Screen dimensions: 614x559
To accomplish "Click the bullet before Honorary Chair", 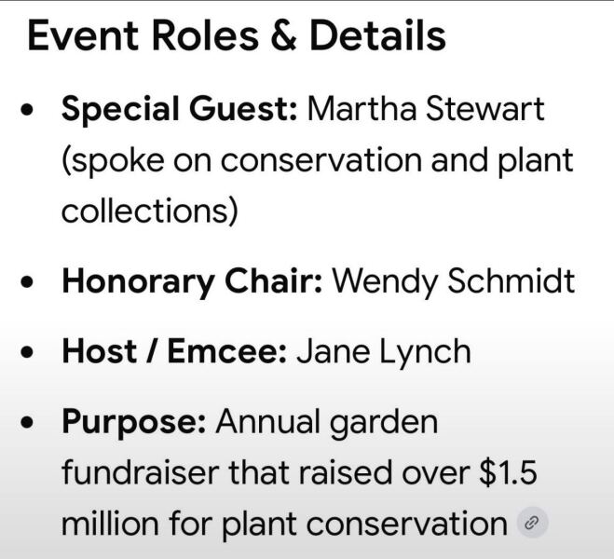I will [27, 282].
